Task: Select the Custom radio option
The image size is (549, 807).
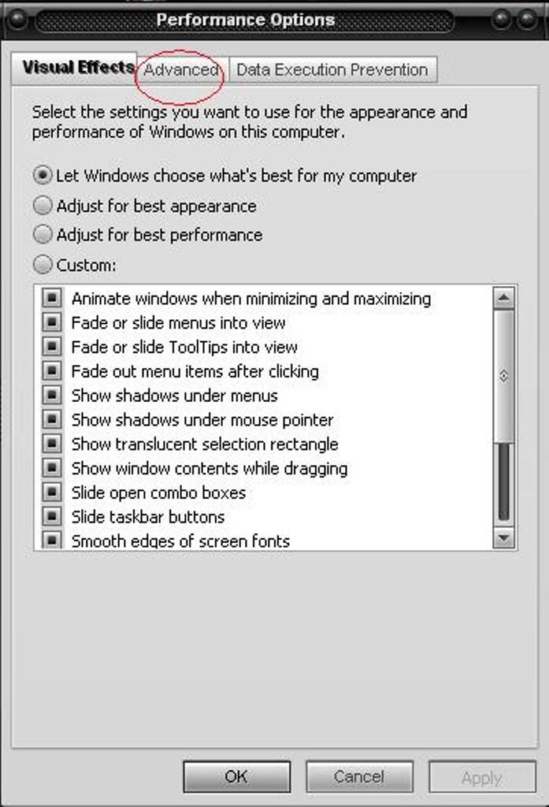Action: click(x=44, y=265)
